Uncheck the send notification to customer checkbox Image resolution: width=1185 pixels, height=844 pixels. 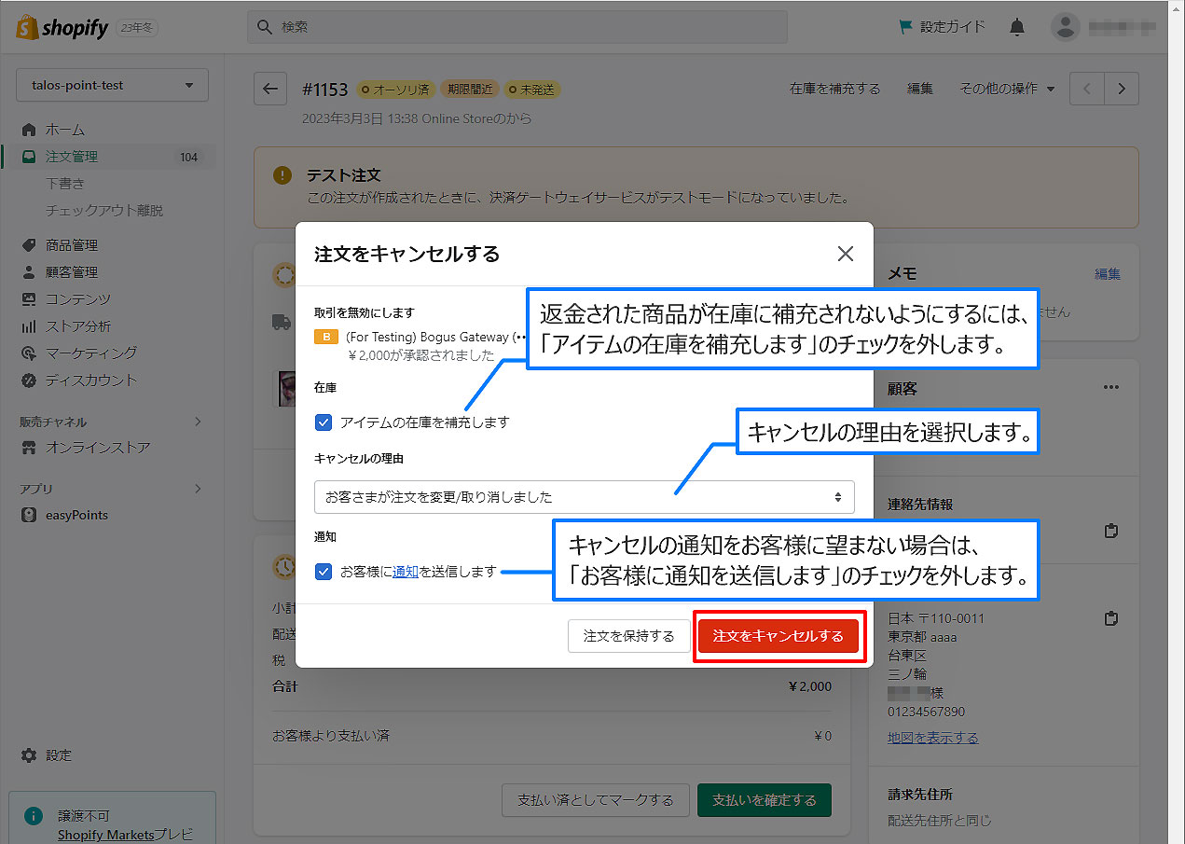324,572
